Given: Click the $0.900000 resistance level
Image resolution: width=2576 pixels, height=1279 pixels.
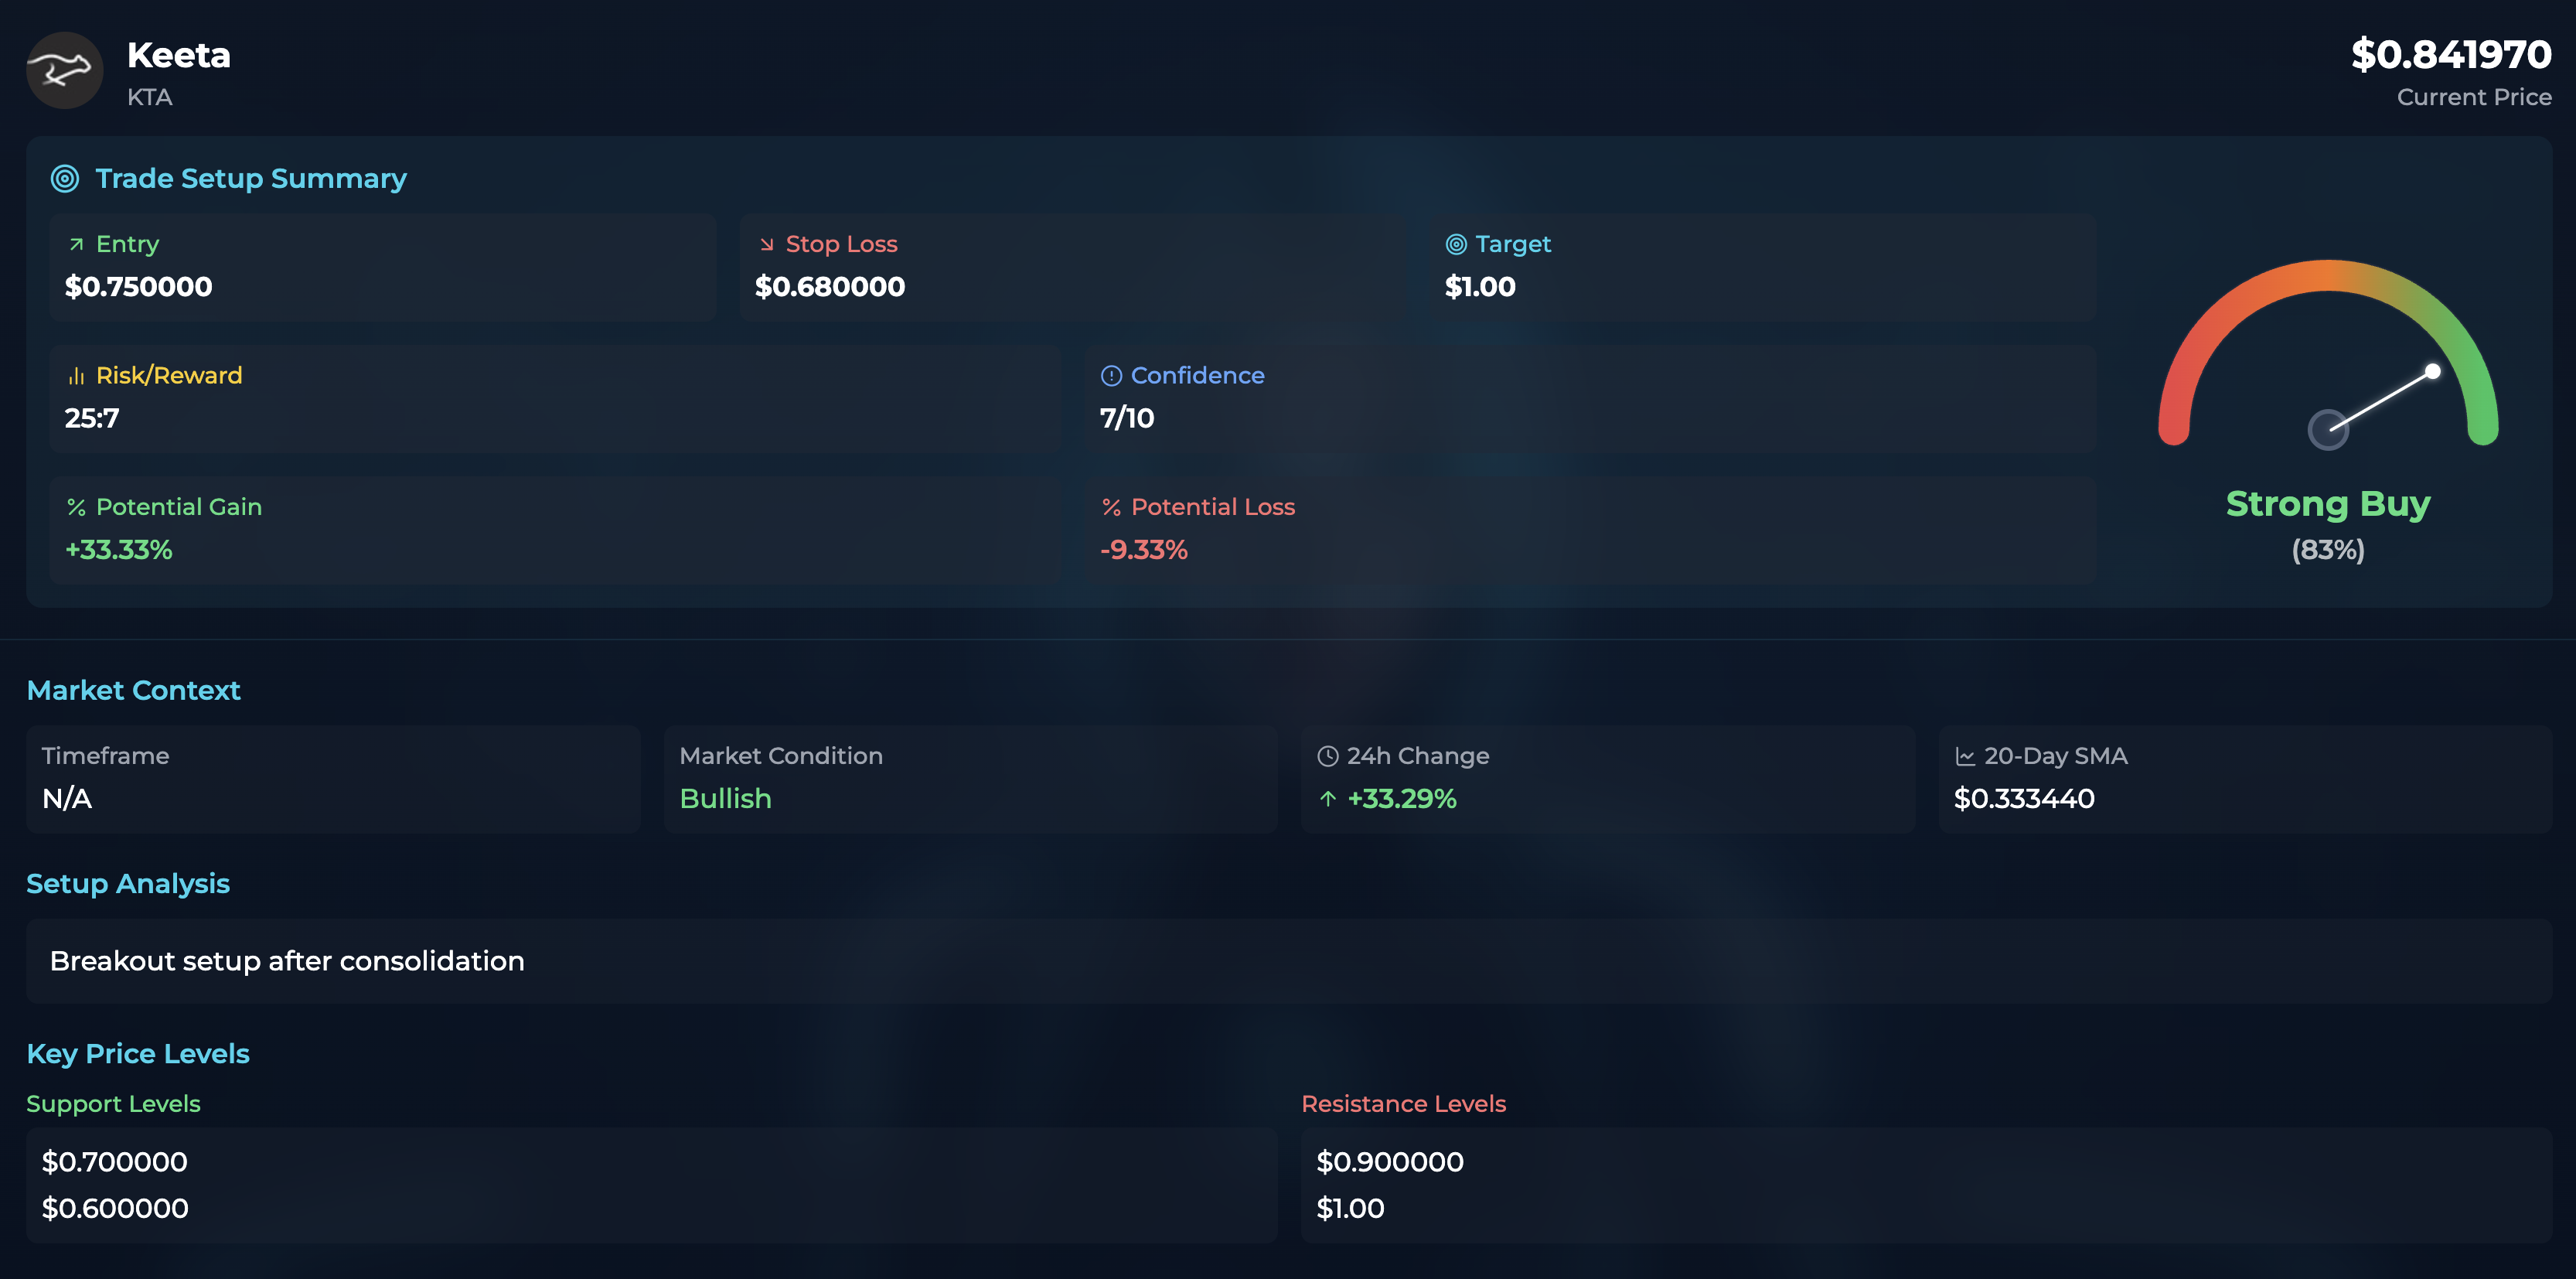Looking at the screenshot, I should click(x=1389, y=1162).
